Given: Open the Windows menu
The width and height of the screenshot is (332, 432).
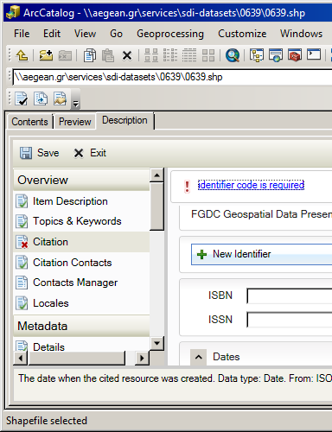Looking at the screenshot, I should (x=301, y=34).
